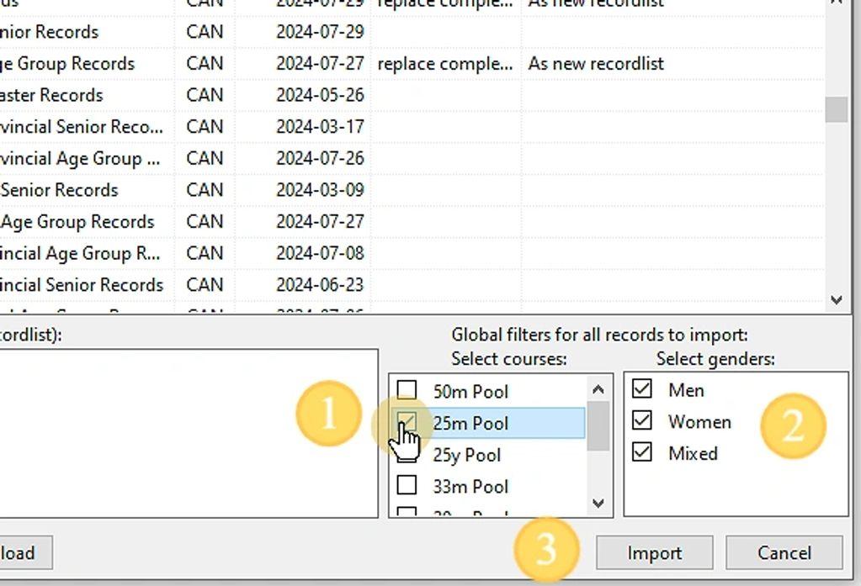Select the record list dated 2024-06-23

pyautogui.click(x=320, y=285)
